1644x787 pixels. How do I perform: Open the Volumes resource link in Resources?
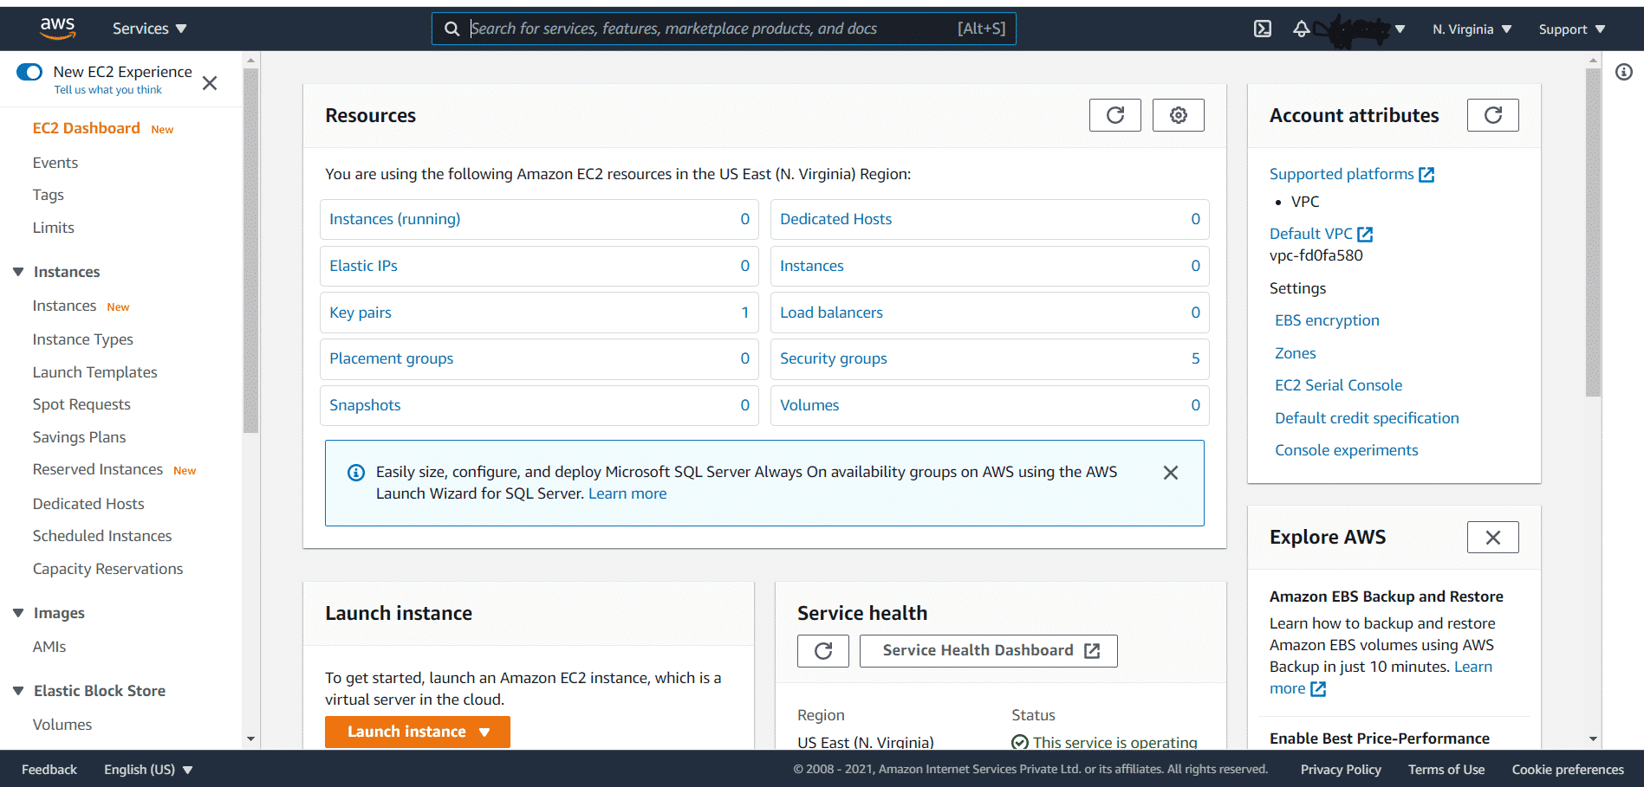[809, 405]
